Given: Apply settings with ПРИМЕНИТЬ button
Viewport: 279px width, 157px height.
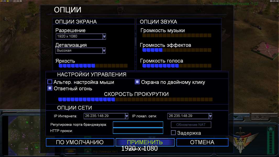Looking at the screenshot, I should (145, 142).
